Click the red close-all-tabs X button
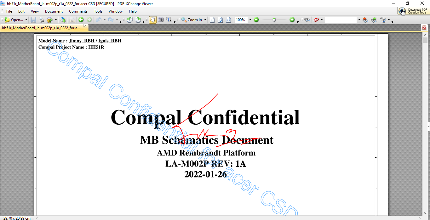Screen dimensions: 430x220 [424, 28]
